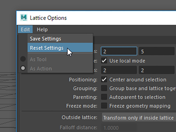Enable Freeze geometry mapping checkbox
This screenshot has height=132, width=176.
coord(104,106)
